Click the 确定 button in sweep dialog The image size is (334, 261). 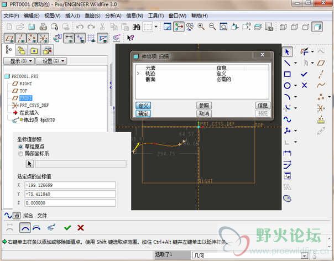pos(143,113)
